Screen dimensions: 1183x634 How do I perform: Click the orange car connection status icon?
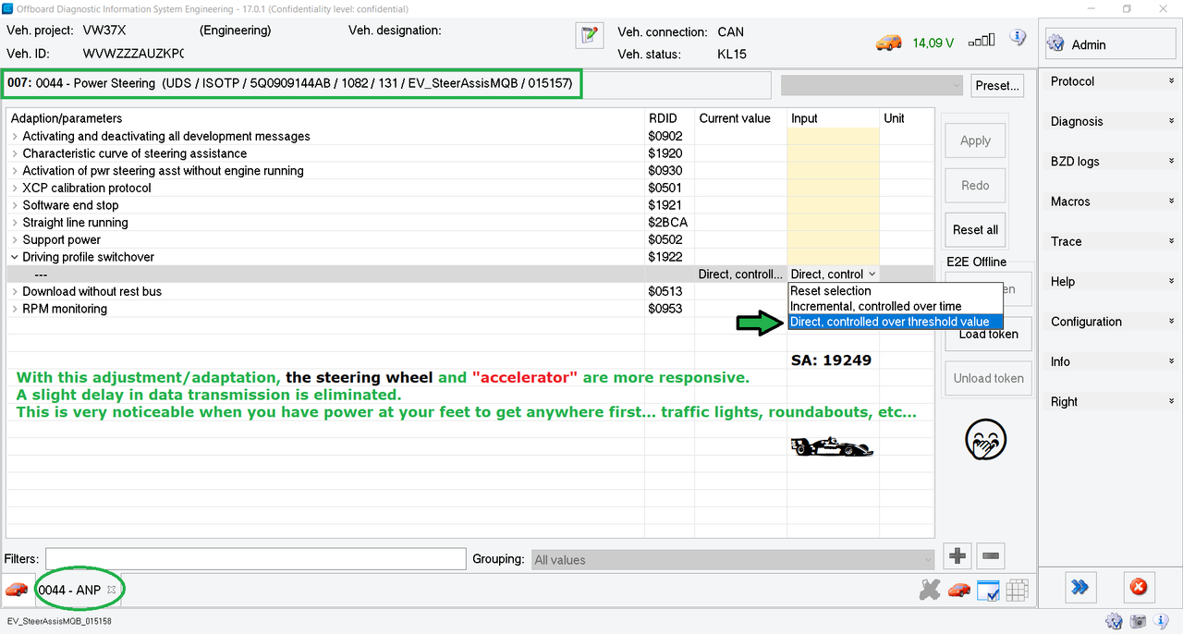[x=889, y=43]
